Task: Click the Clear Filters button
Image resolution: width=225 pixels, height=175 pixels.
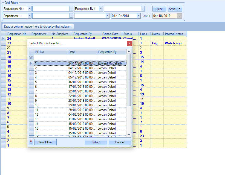Action: pos(45,142)
